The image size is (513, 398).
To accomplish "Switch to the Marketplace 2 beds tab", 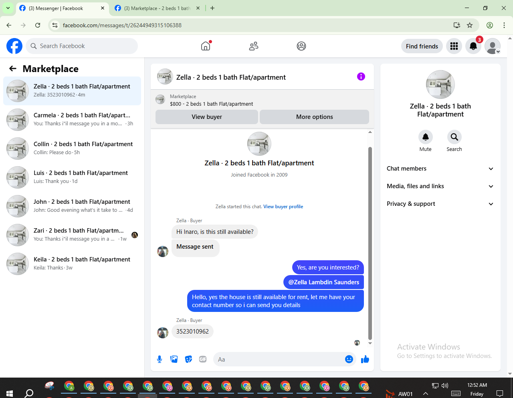I will coord(157,8).
